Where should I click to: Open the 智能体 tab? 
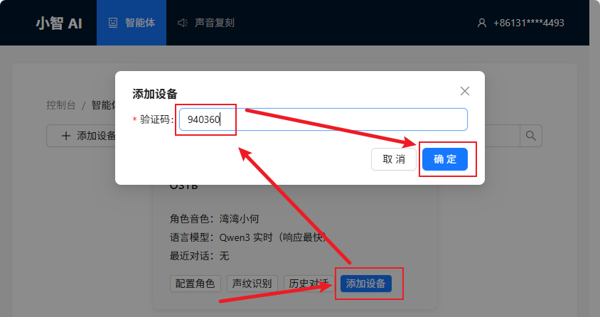click(x=140, y=23)
